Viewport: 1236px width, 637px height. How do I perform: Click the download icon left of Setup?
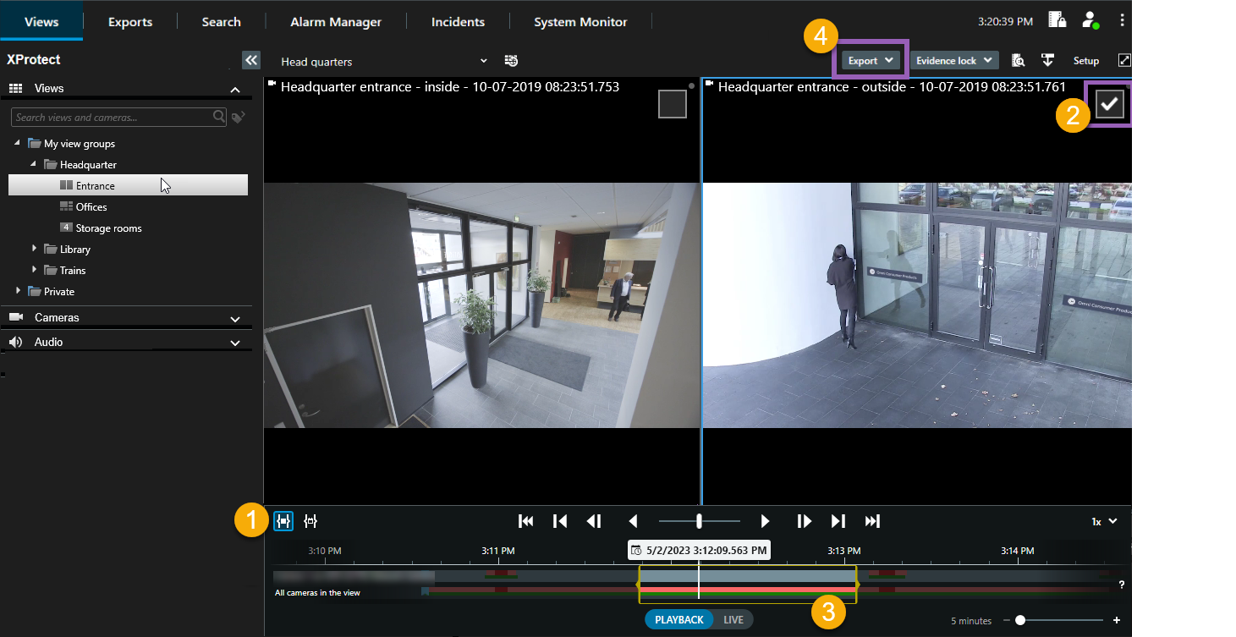tap(1047, 60)
